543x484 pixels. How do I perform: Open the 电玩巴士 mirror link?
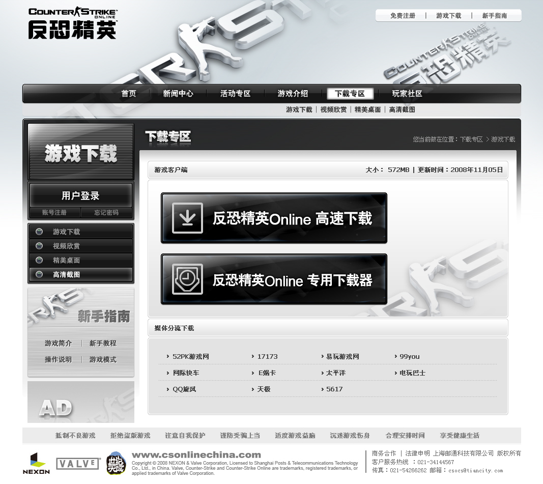click(412, 373)
